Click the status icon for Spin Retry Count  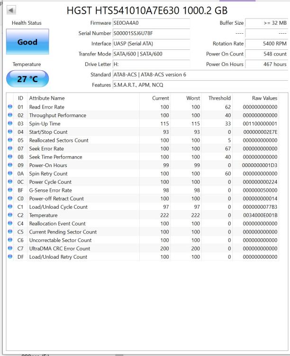click(x=10, y=173)
